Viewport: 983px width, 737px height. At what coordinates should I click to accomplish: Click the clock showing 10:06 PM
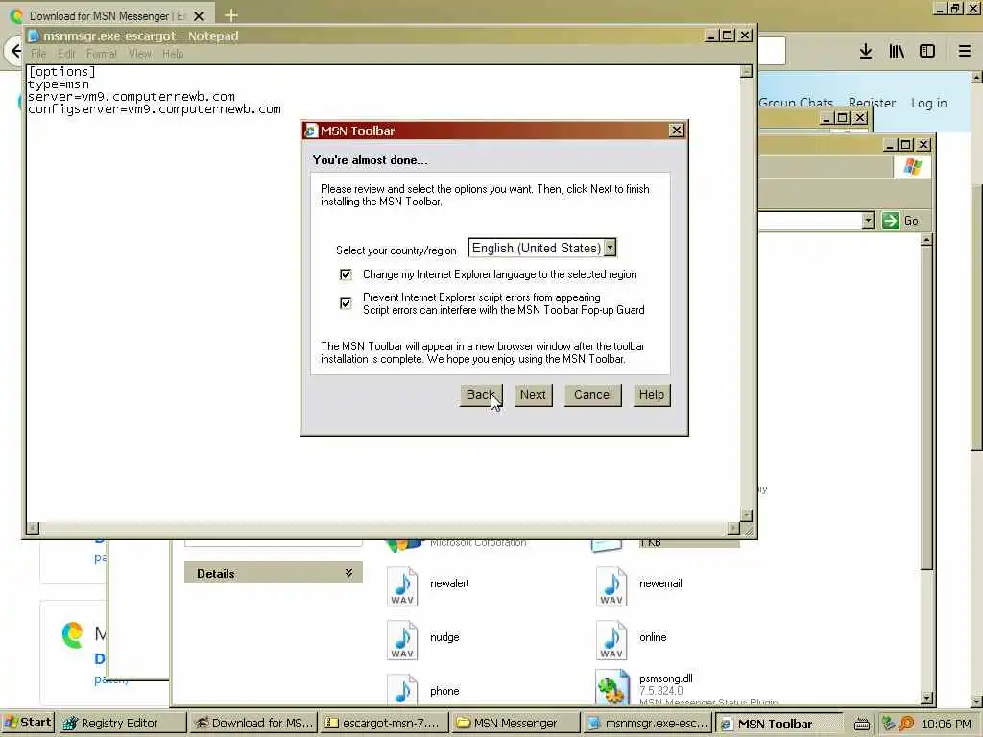click(x=946, y=724)
